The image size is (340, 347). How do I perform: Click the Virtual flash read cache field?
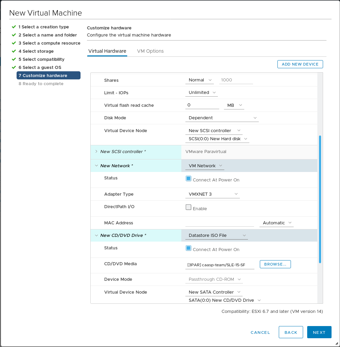pos(202,105)
